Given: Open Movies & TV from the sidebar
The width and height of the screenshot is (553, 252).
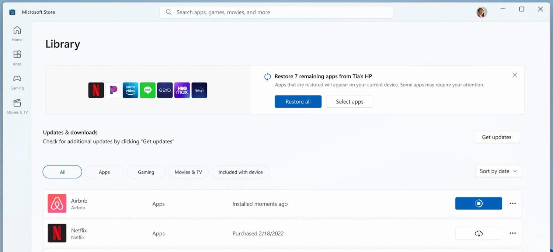Looking at the screenshot, I should coord(17,106).
